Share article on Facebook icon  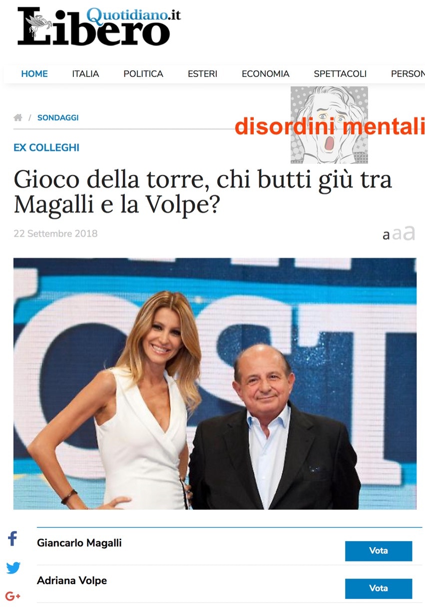click(x=12, y=539)
